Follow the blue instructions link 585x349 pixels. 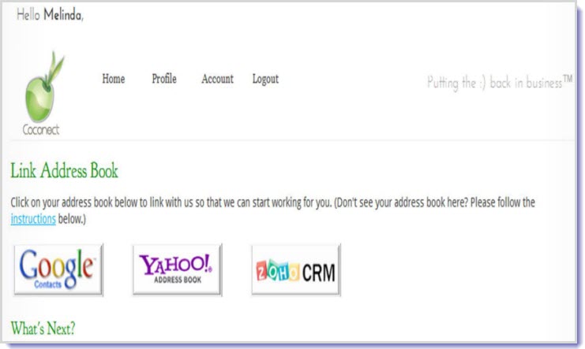coord(33,219)
